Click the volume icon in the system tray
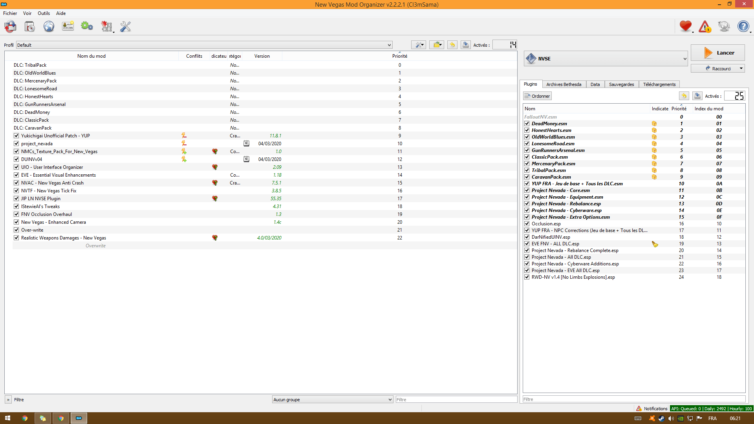Image resolution: width=754 pixels, height=424 pixels. coord(671,418)
